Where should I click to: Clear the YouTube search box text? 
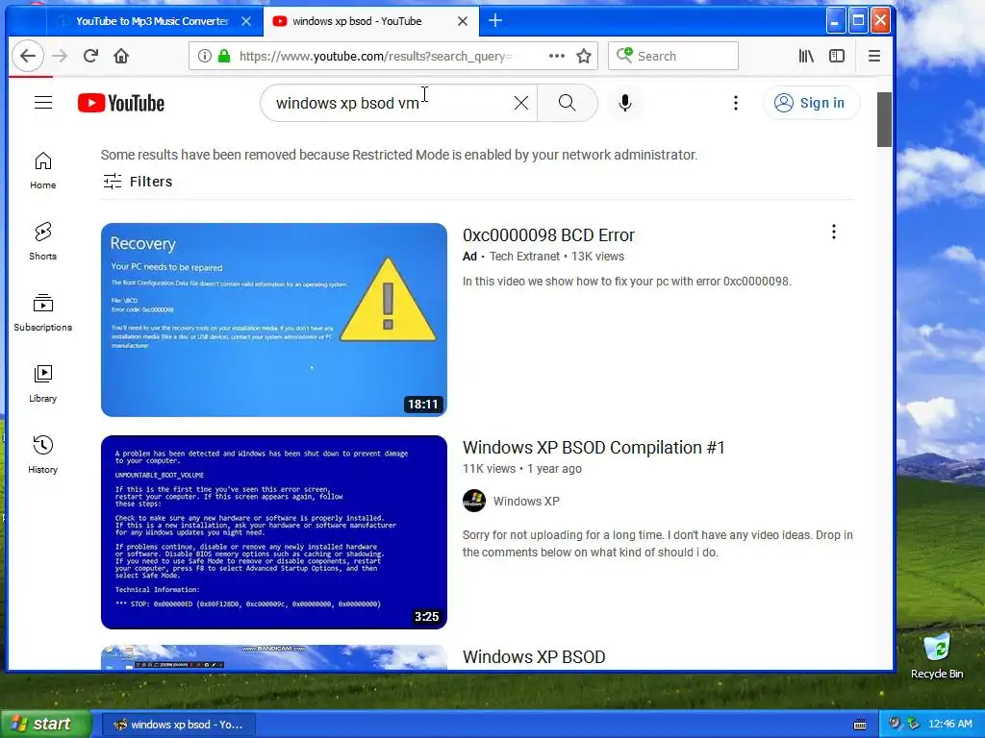(520, 103)
